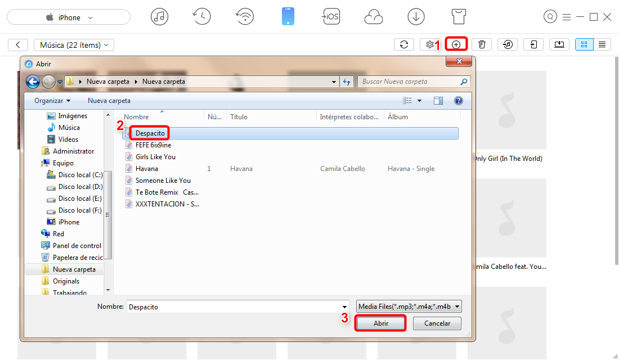This screenshot has height=360, width=619.
Task: Open the music note category icon
Action: click(x=159, y=17)
